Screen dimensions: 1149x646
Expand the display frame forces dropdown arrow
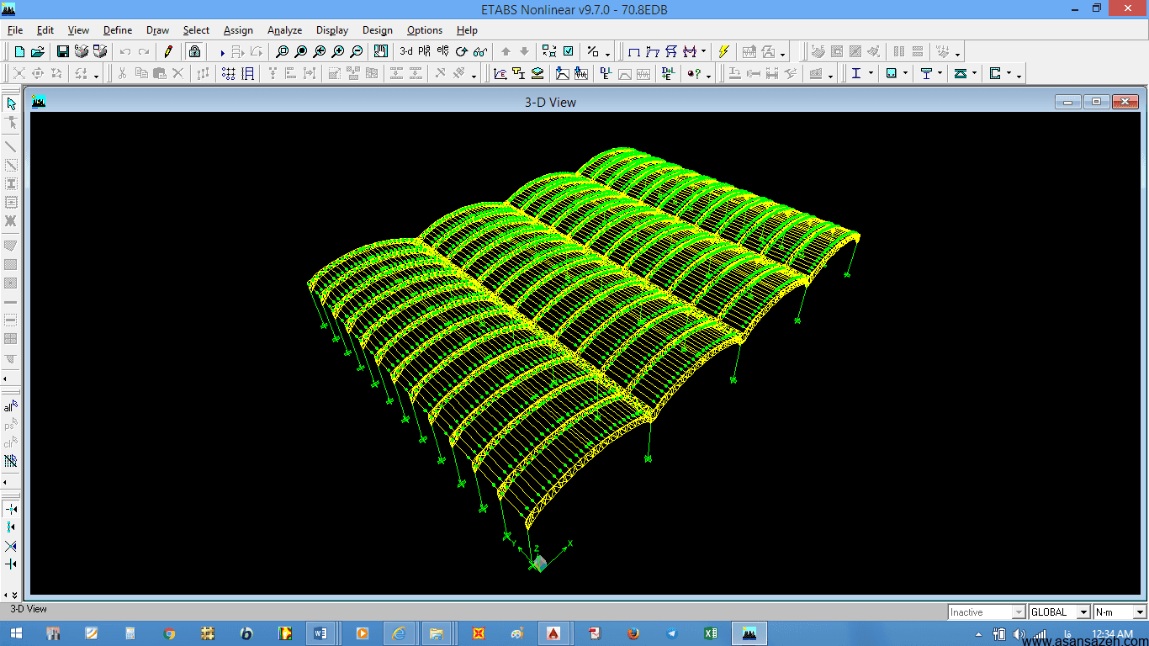(704, 51)
